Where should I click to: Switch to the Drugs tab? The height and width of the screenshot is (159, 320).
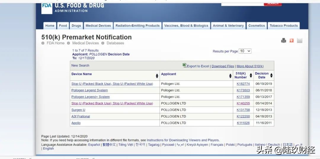coord(76,26)
